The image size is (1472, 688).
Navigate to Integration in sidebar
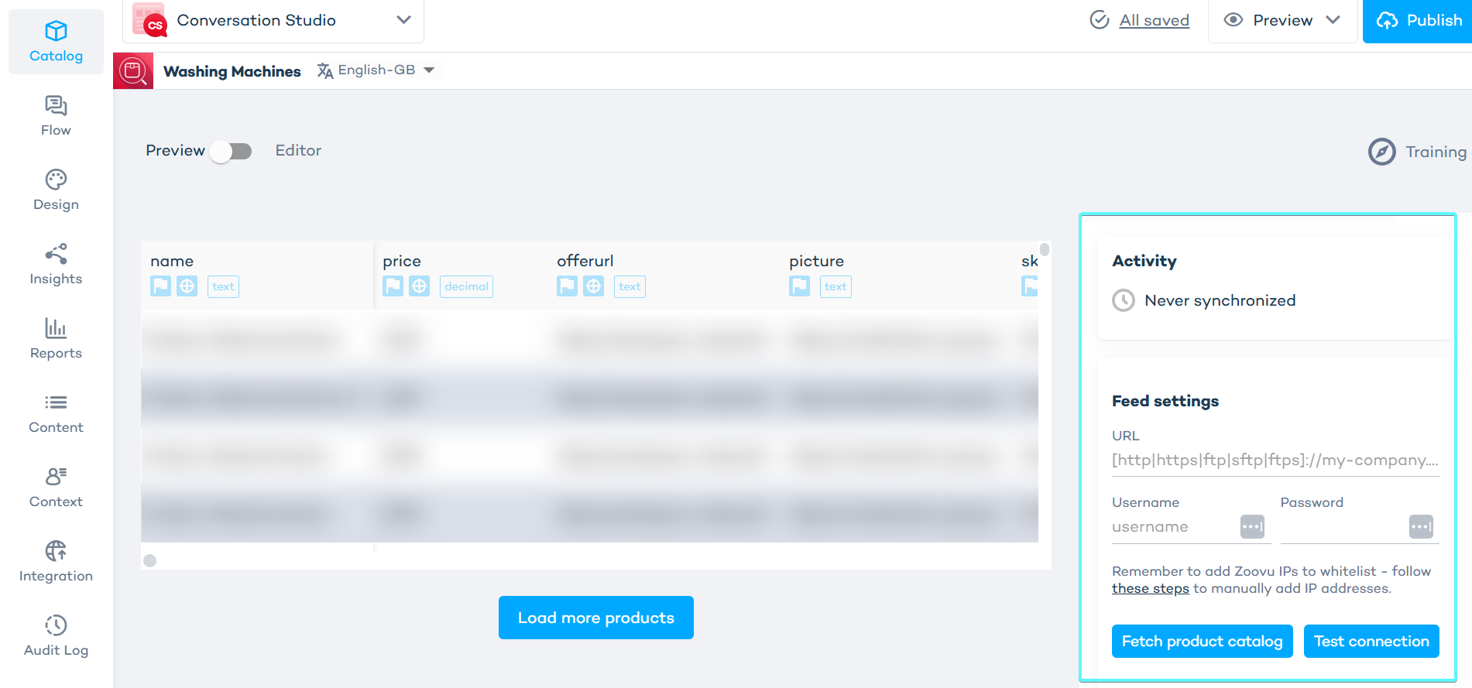56,562
